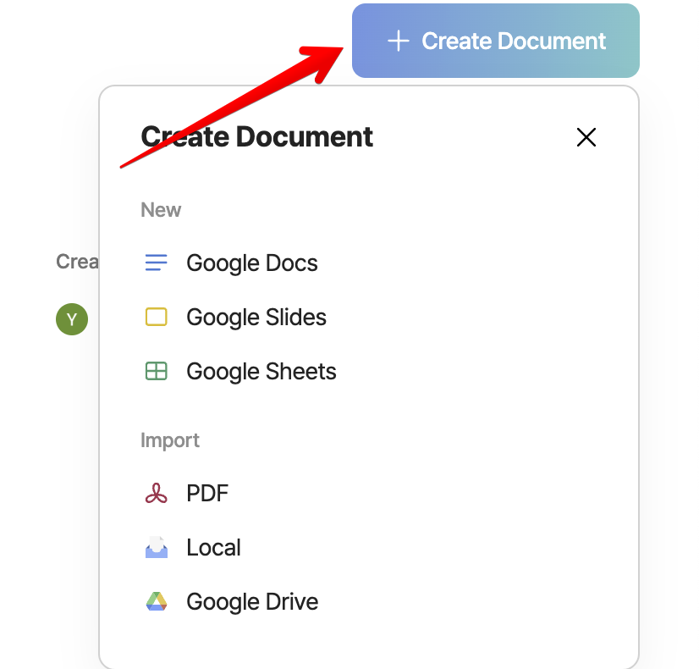Select the Google Docs menu option
The image size is (699, 669).
click(x=251, y=263)
